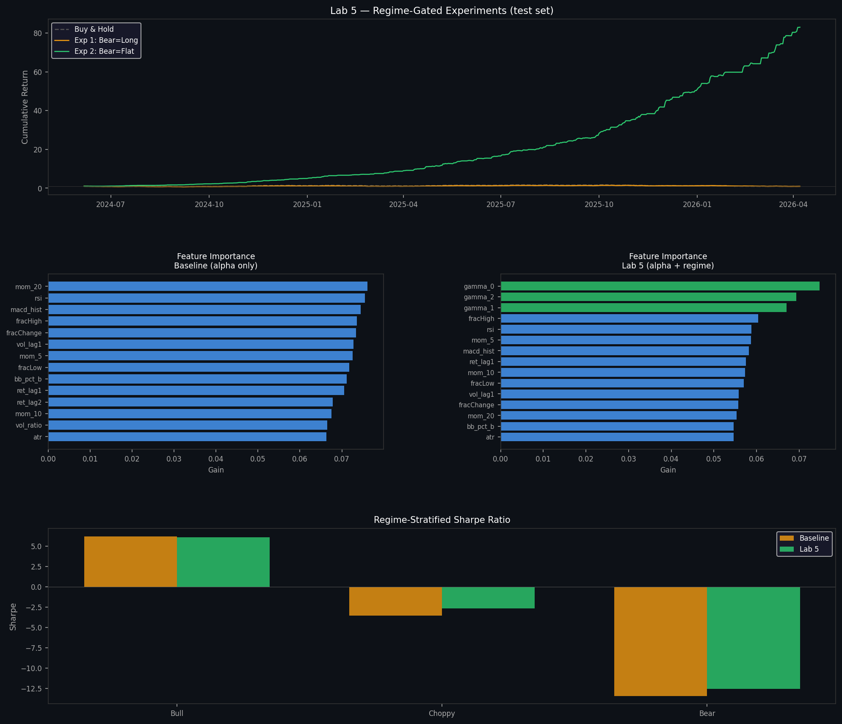842x724 pixels.
Task: Click the 'vol_ratio' label in Baseline chart
Action: [x=29, y=426]
